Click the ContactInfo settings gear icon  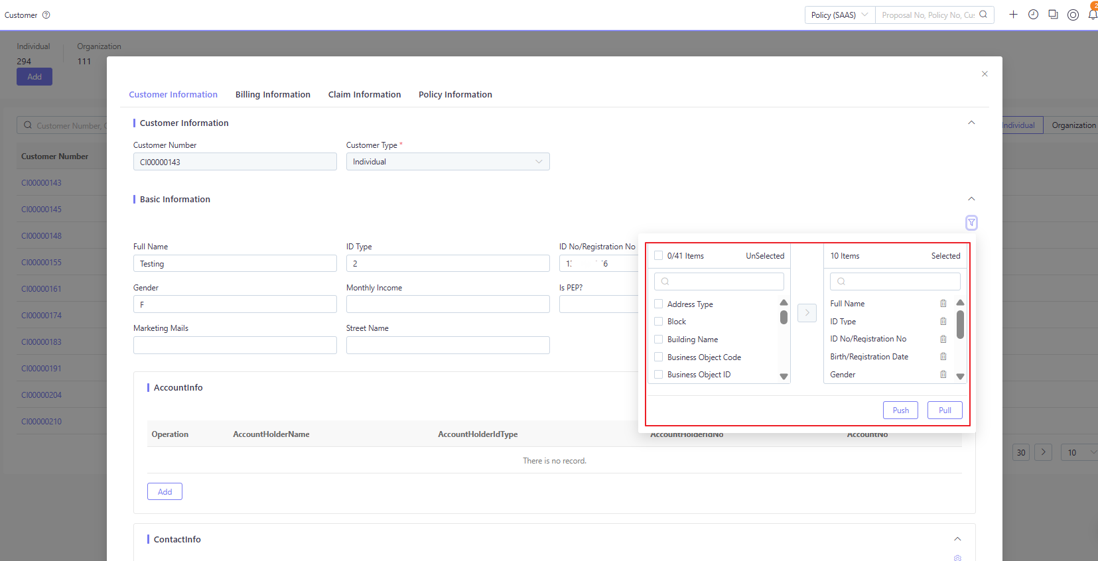click(957, 558)
